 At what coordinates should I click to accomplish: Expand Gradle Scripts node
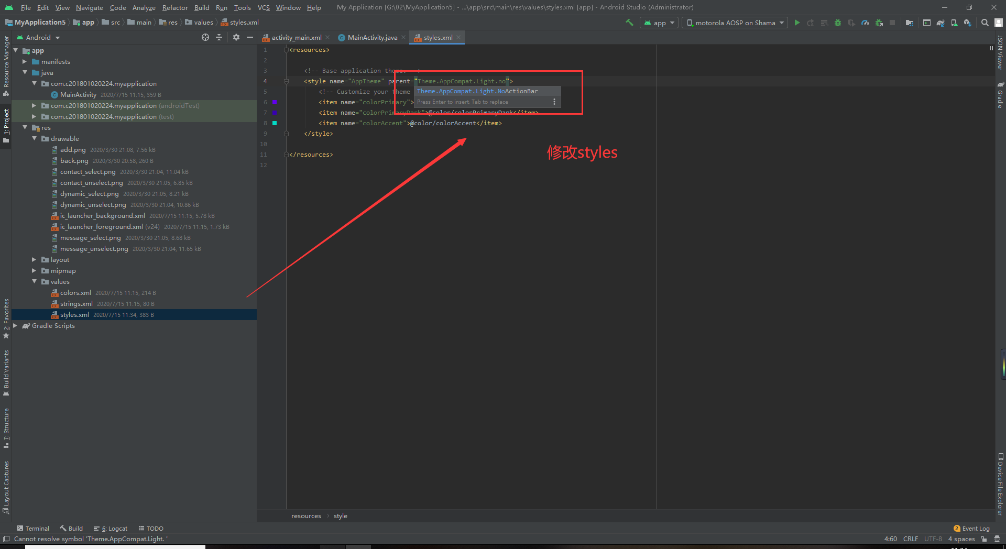point(16,326)
